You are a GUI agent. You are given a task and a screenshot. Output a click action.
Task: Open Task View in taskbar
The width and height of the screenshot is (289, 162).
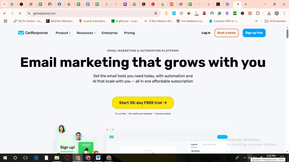click(x=25, y=158)
